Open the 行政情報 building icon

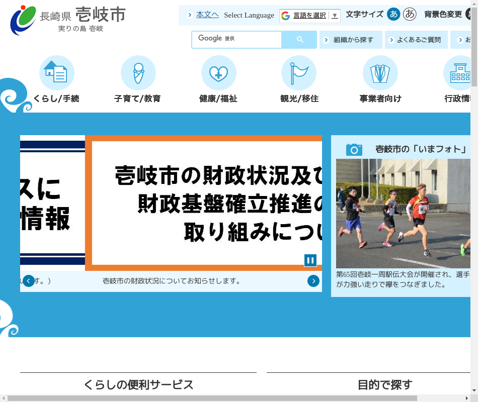point(460,73)
